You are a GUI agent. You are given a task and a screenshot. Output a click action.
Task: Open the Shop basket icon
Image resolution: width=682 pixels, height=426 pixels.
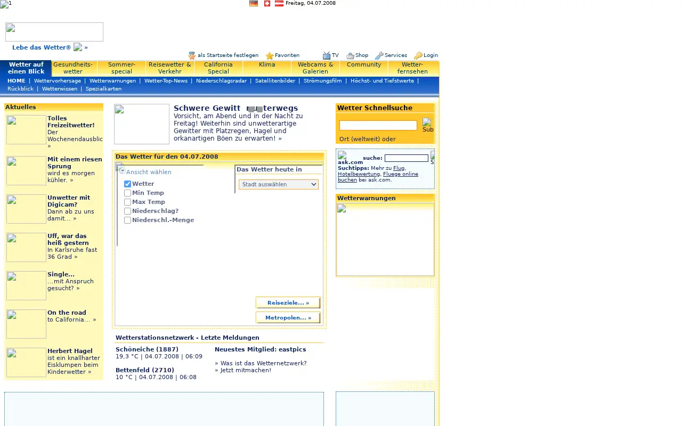click(350, 55)
